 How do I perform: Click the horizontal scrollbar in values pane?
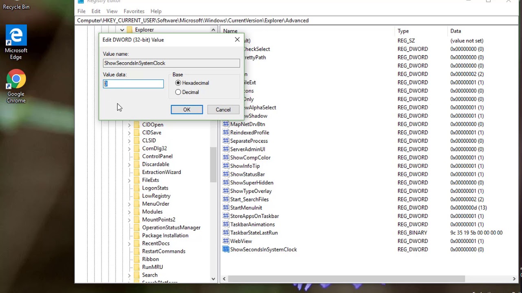(347, 279)
